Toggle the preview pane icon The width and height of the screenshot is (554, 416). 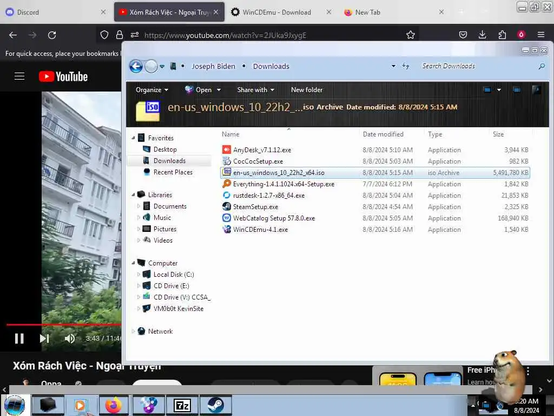point(517,90)
